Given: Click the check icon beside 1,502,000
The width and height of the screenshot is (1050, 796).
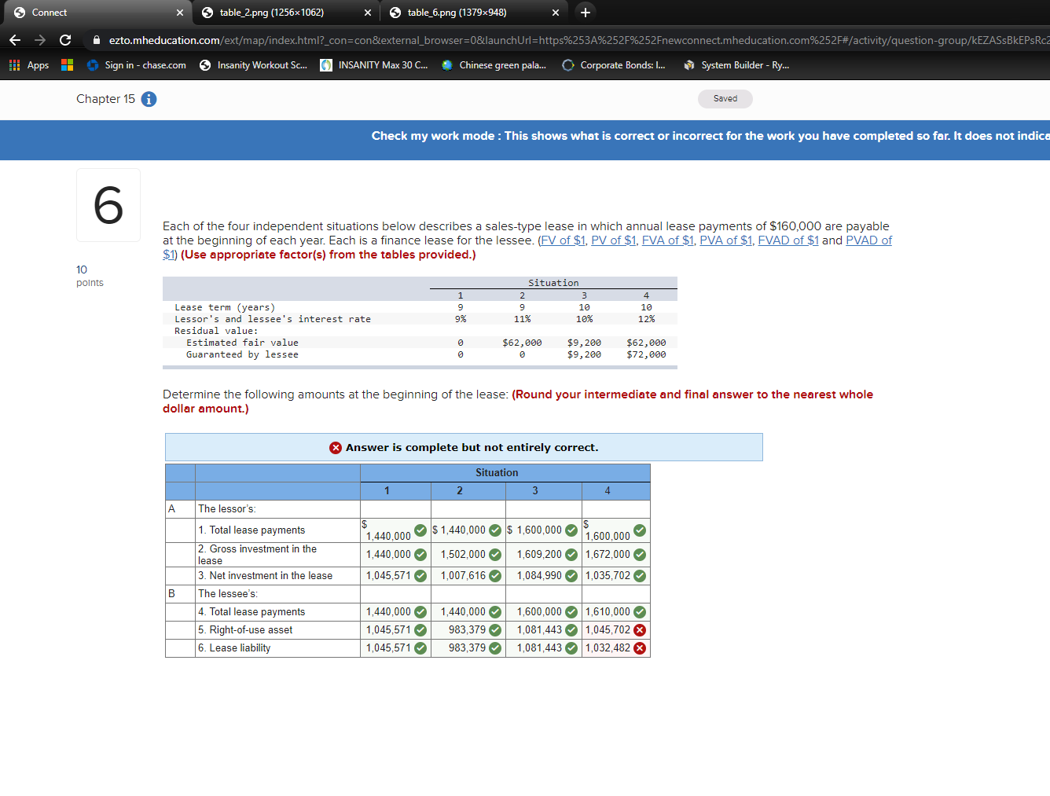Looking at the screenshot, I should [495, 555].
